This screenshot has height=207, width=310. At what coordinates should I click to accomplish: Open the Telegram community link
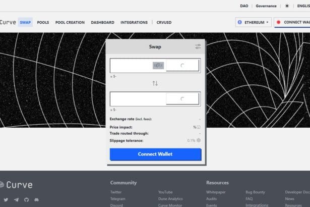[x=117, y=199]
